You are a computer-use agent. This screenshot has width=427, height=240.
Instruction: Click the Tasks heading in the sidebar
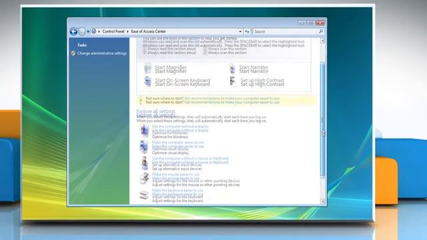81,45
